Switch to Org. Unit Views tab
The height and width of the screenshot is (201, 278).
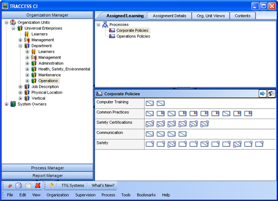coord(211,16)
